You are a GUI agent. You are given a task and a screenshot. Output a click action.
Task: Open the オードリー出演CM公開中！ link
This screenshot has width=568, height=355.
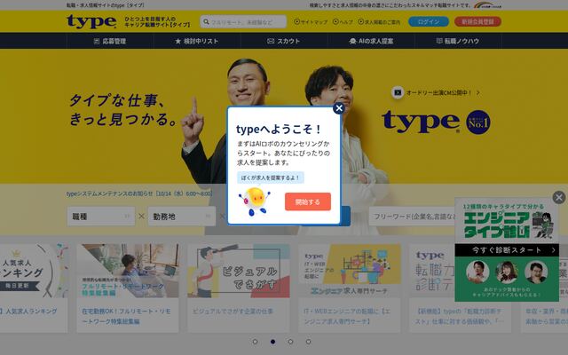(438, 92)
